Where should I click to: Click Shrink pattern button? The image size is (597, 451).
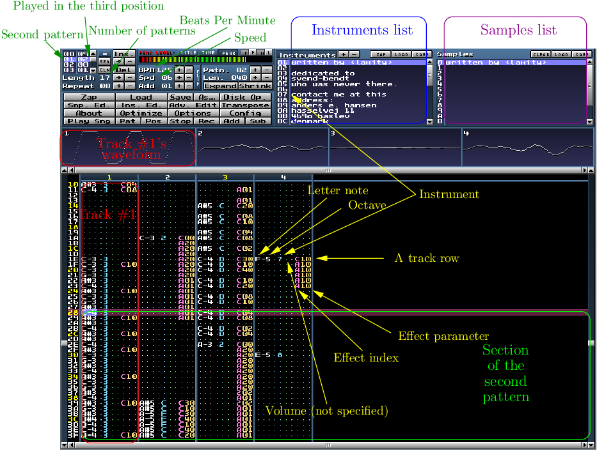tap(255, 86)
